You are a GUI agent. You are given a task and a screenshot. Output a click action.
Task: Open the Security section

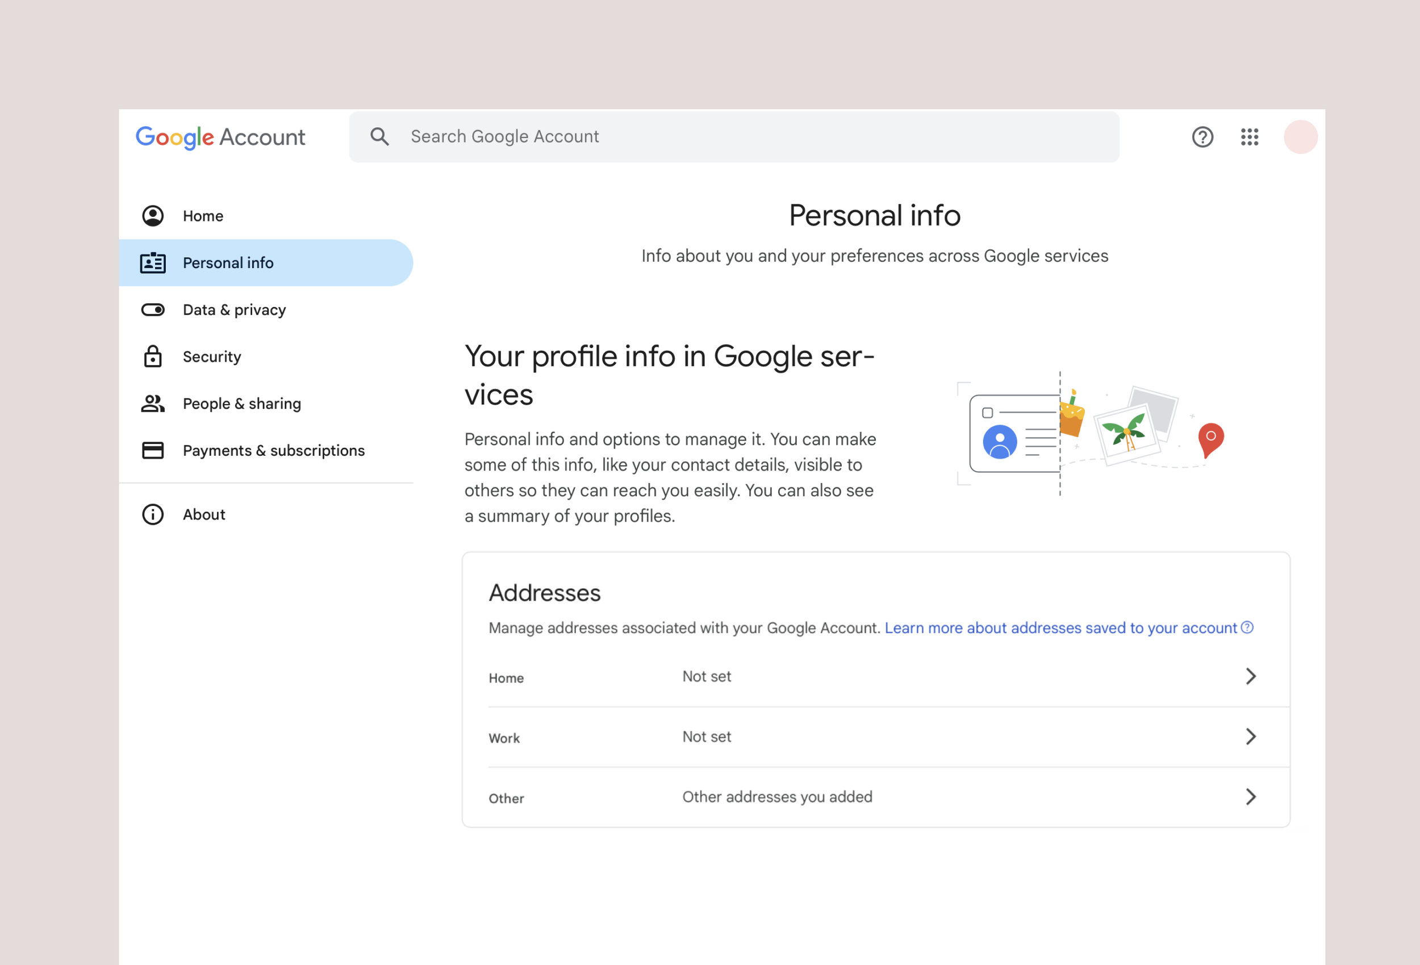pyautogui.click(x=266, y=356)
